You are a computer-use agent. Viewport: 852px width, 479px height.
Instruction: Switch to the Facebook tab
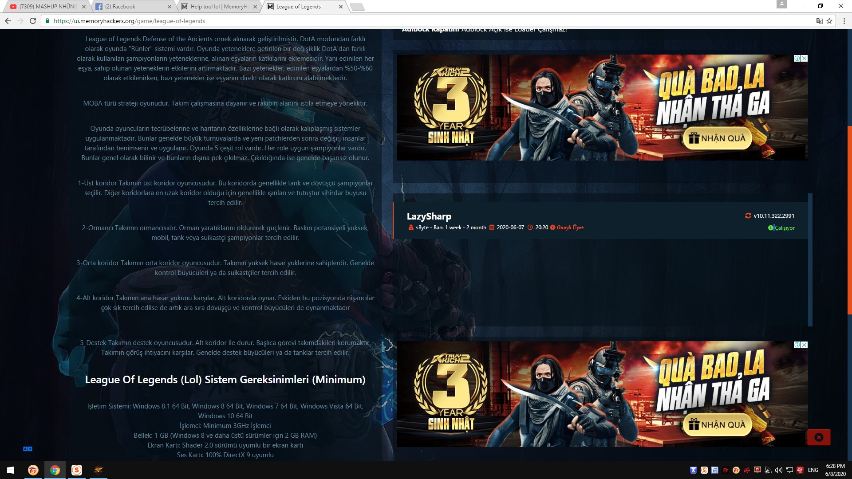133,7
